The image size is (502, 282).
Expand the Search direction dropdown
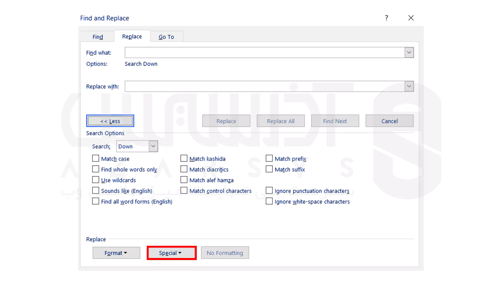point(153,146)
